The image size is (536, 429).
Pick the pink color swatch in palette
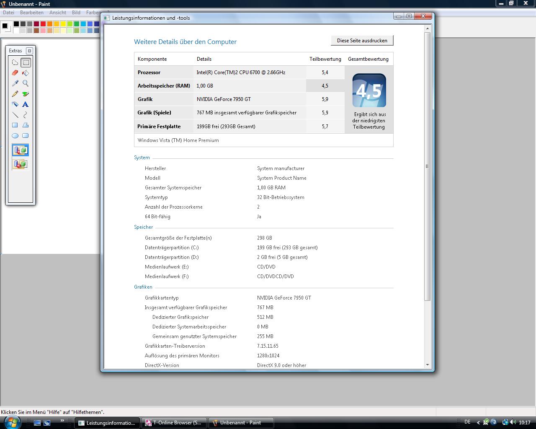coord(43,31)
